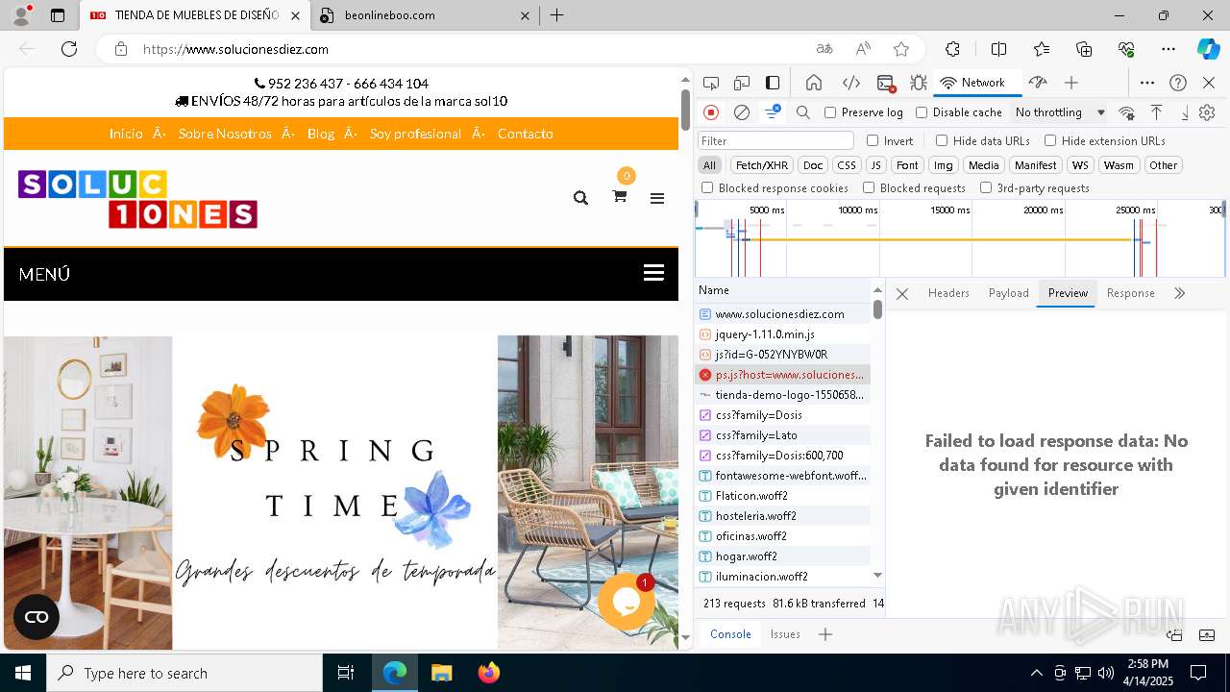
Task: Open the Sources bug icon panel
Action: (x=918, y=83)
